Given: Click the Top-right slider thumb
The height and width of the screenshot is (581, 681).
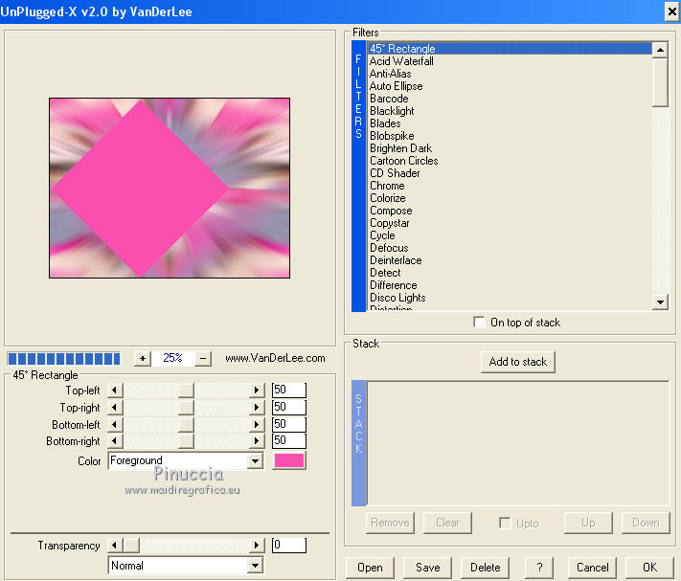Looking at the screenshot, I should coord(187,408).
